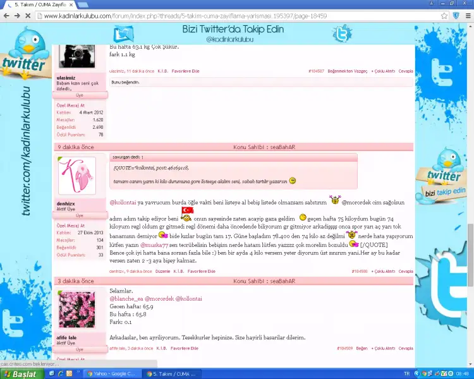Bookmark this page with the star icon
This screenshot has width=474, height=379.
click(x=444, y=16)
